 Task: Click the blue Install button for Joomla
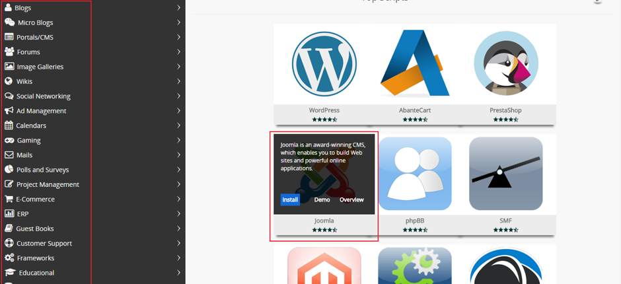[290, 199]
